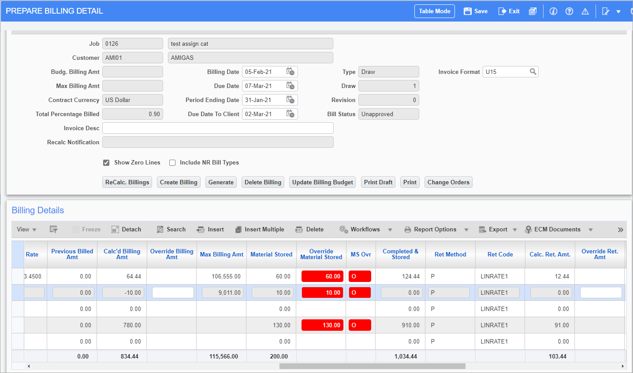Enable Include NR Bill Types
Image resolution: width=633 pixels, height=373 pixels.
coord(172,162)
